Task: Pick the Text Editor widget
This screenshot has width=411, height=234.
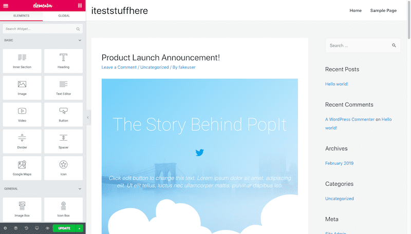Action: pyautogui.click(x=63, y=88)
